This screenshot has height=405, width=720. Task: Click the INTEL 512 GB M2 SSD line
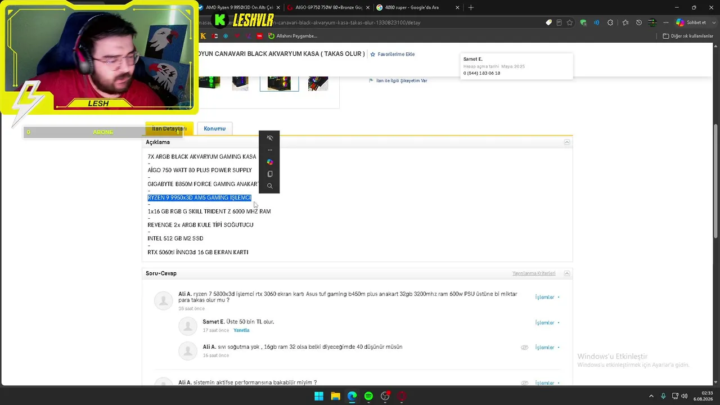(175, 238)
